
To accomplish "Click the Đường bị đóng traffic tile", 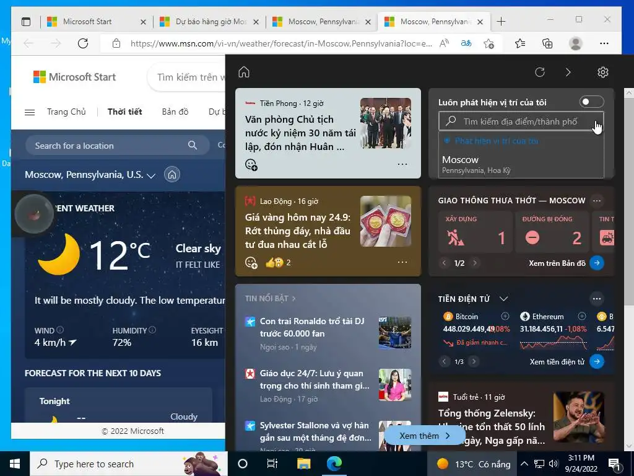I will 553,232.
